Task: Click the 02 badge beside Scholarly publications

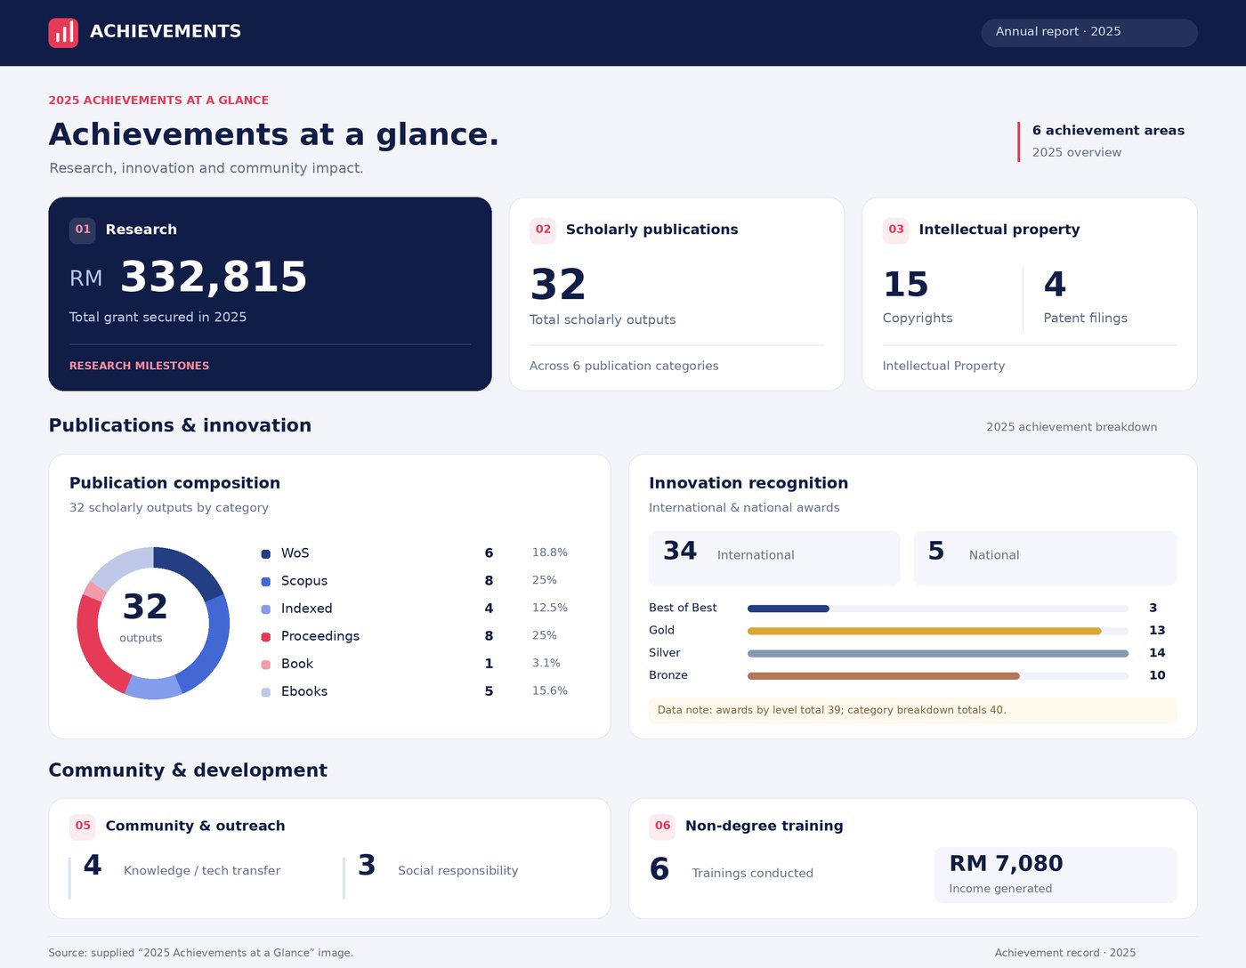Action: click(x=543, y=230)
